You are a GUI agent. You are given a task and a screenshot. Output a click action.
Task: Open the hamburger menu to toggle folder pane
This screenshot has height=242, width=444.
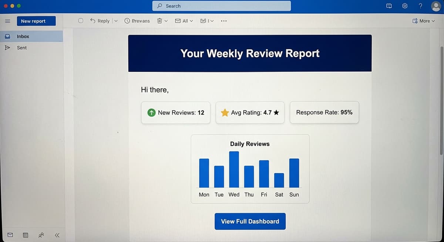coord(7,21)
